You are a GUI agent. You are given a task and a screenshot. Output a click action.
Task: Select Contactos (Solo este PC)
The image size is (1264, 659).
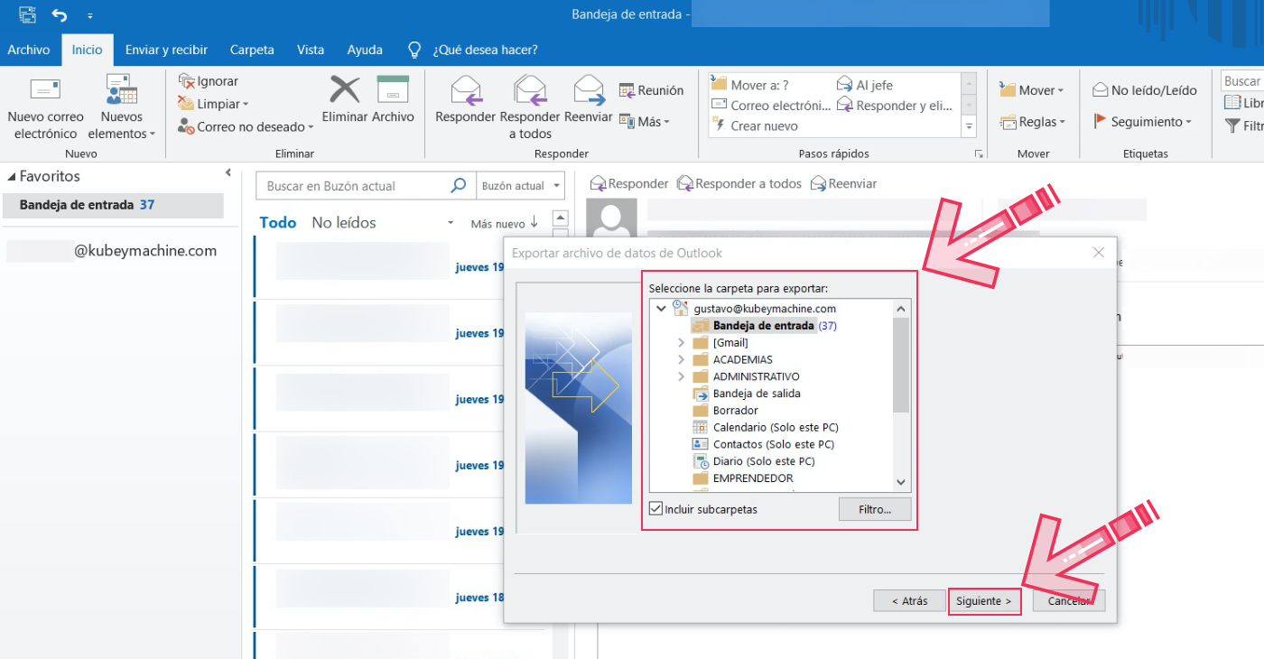click(x=764, y=445)
